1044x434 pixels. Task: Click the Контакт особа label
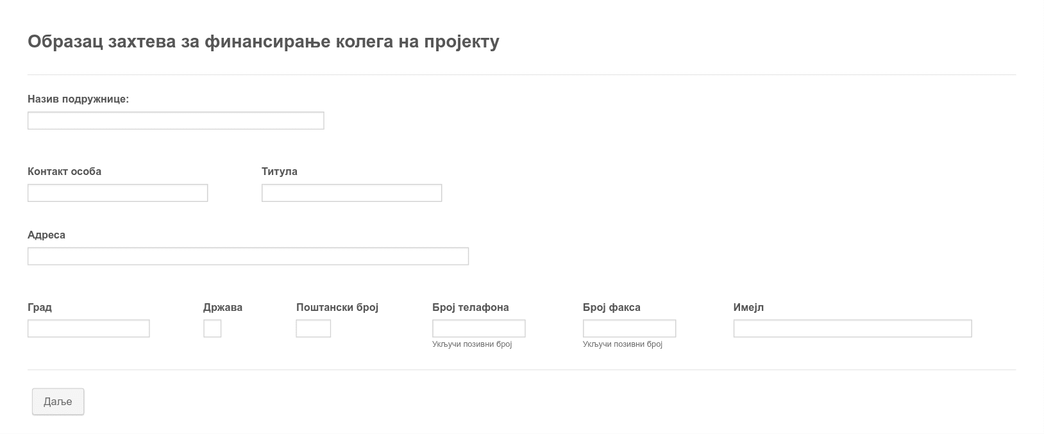(x=64, y=172)
